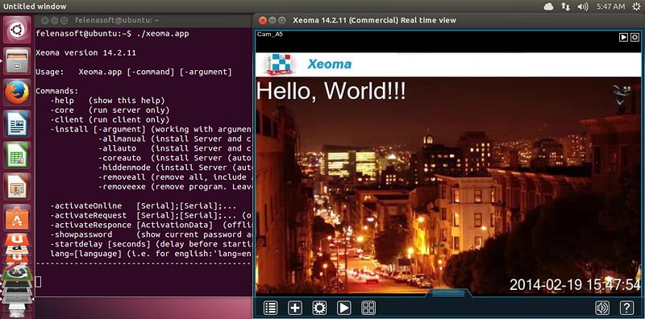Open Cam_A5 archive via small play icon
The image size is (645, 319).
click(623, 37)
